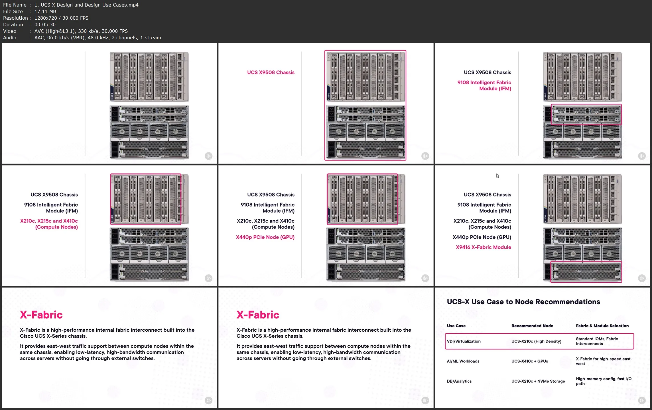Click the pink-outlined IFM modules on the chassis image
The height and width of the screenshot is (410, 652).
[586, 115]
